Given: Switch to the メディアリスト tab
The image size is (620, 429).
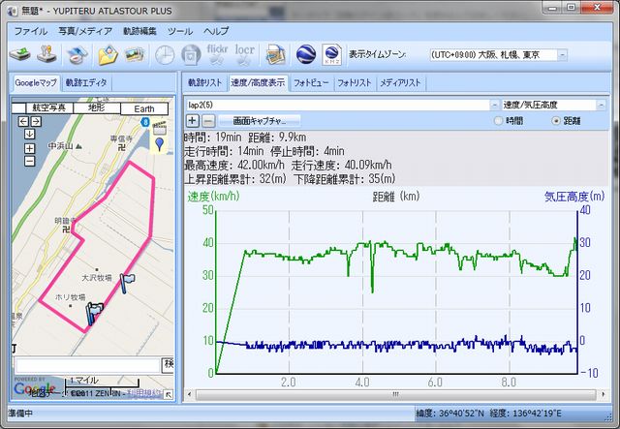Looking at the screenshot, I should click(400, 82).
